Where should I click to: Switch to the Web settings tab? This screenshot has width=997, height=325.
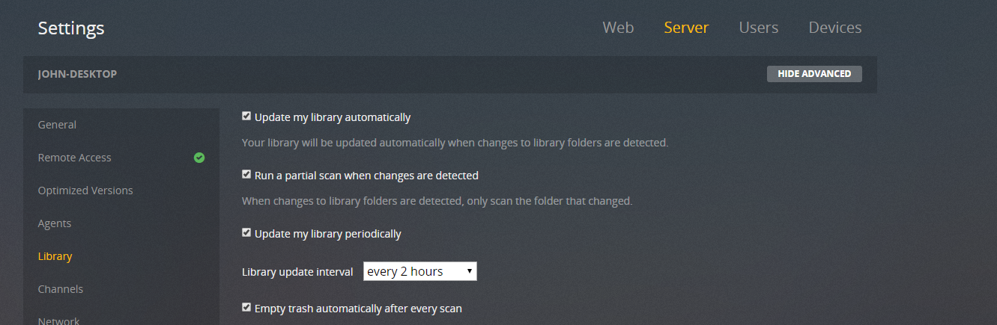pos(618,28)
